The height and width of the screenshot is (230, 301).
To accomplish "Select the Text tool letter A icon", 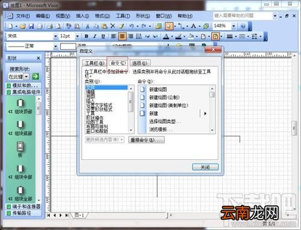I will 193,26.
